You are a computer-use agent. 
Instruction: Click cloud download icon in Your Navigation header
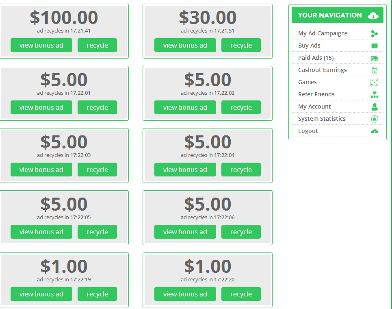(373, 15)
